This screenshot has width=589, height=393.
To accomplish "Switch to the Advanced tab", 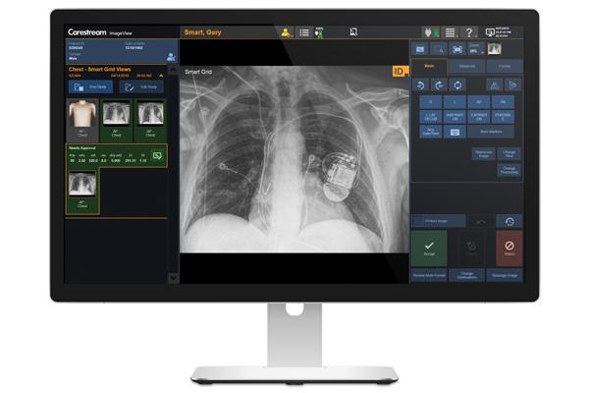I will 466,66.
